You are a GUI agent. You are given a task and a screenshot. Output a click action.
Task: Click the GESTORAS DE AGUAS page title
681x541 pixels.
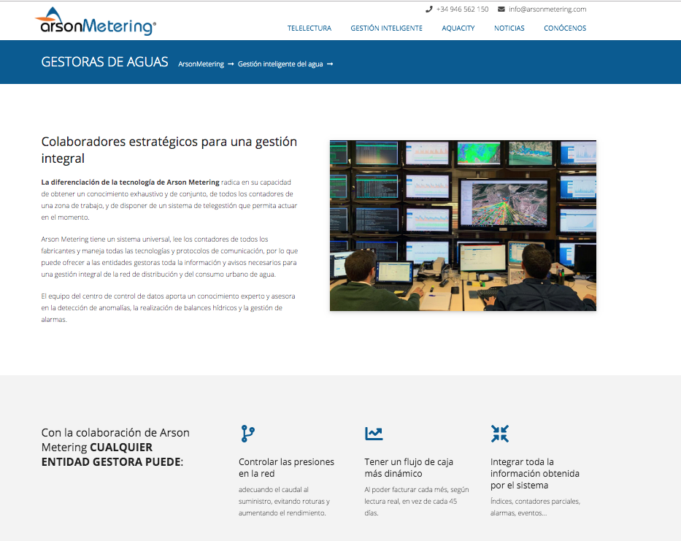(x=104, y=62)
